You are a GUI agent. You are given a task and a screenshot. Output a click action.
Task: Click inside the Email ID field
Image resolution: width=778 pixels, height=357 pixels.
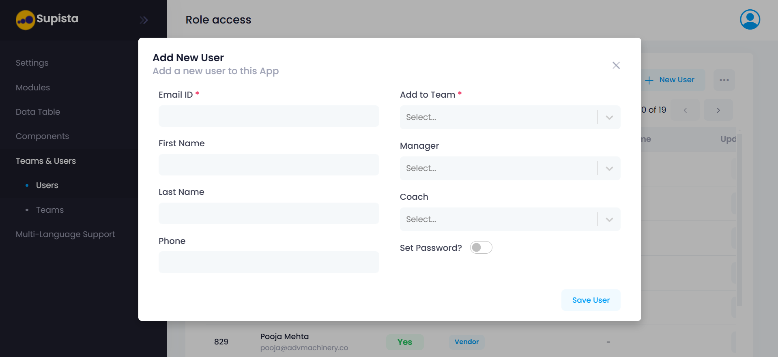(269, 116)
